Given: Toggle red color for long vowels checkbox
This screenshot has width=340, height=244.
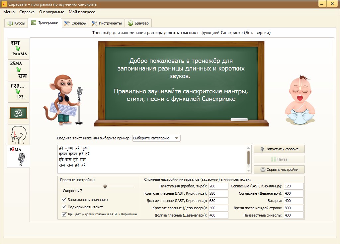Looking at the screenshot, I should [64, 214].
